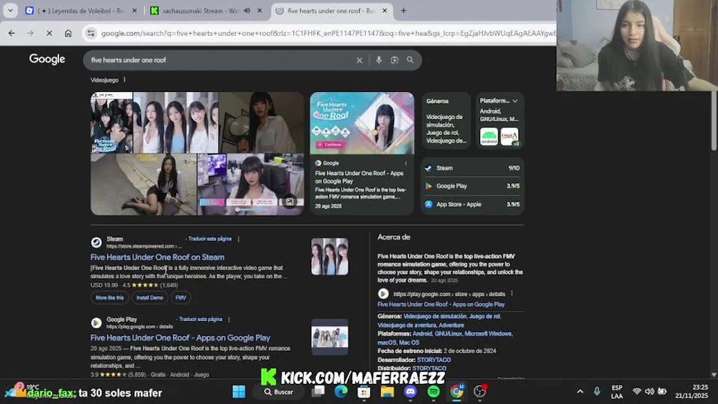Click the taskbar Buscar search box
Screen dimensions: 718x404
279,392
